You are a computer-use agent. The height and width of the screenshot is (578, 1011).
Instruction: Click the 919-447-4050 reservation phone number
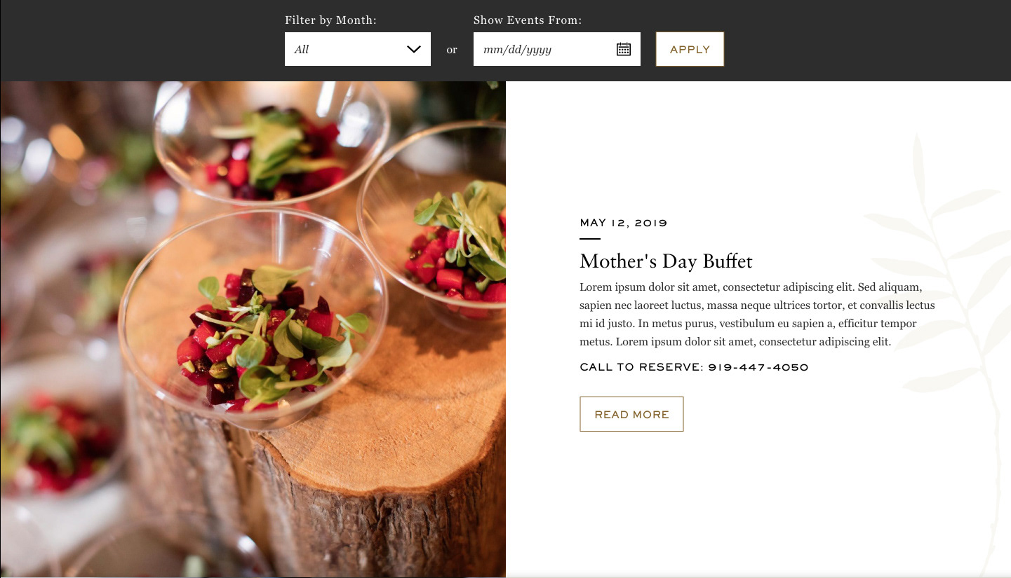(758, 367)
